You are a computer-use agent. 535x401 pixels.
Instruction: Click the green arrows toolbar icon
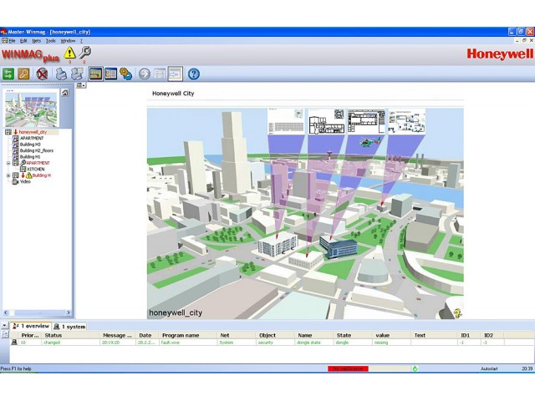click(8, 74)
